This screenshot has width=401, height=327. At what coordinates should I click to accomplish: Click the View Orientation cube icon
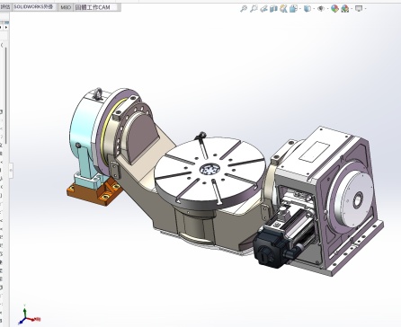[293, 9]
